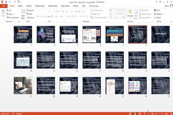Open PowerPoint Help question mark
Image resolution: width=173 pixels, height=115 pixels.
157,2
